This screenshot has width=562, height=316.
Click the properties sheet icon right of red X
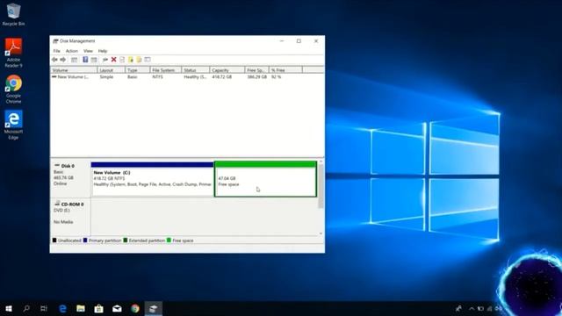(122, 60)
